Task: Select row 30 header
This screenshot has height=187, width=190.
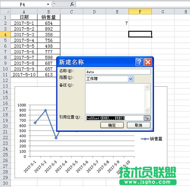Action: click(5, 183)
